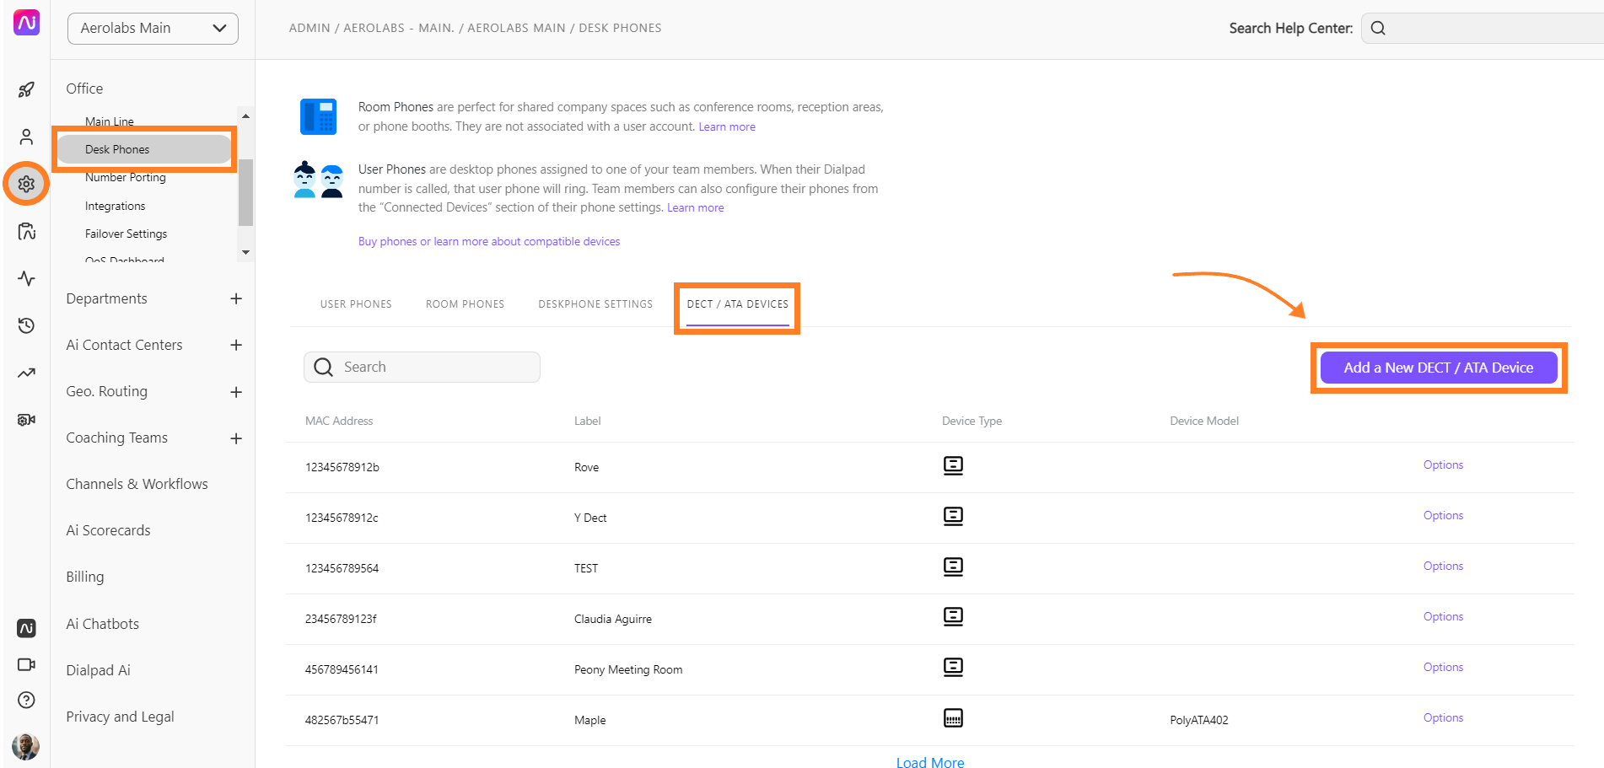Expand the Departments section

coord(236,298)
